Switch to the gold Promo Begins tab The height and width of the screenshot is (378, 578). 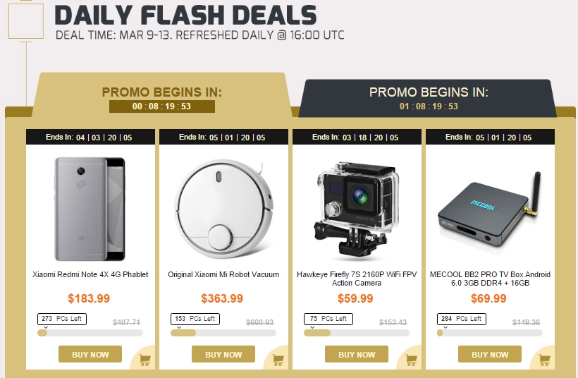pos(162,94)
